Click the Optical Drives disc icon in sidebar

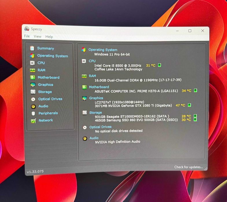33,99
